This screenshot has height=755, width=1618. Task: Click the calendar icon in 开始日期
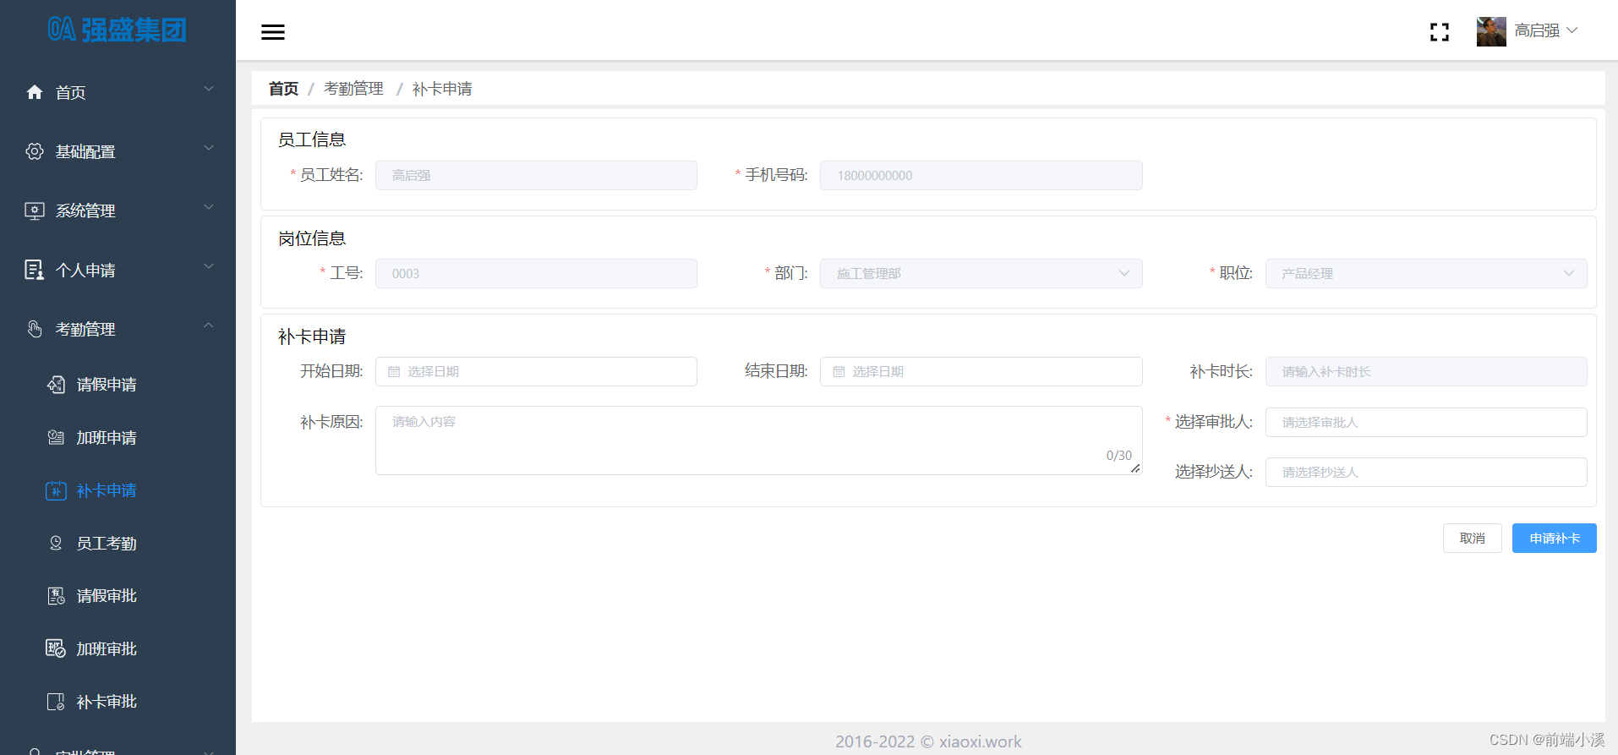394,372
